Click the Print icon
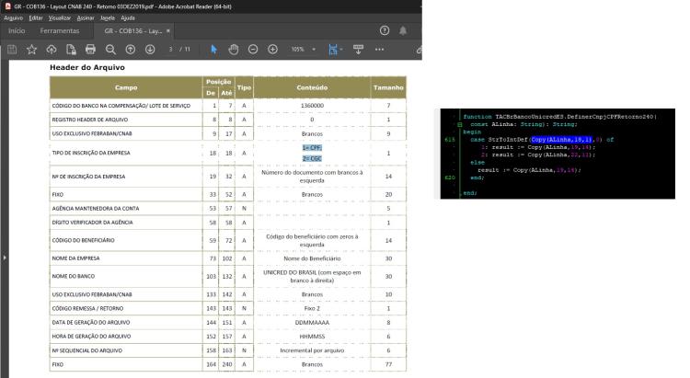This screenshot has width=690, height=378. [x=91, y=50]
